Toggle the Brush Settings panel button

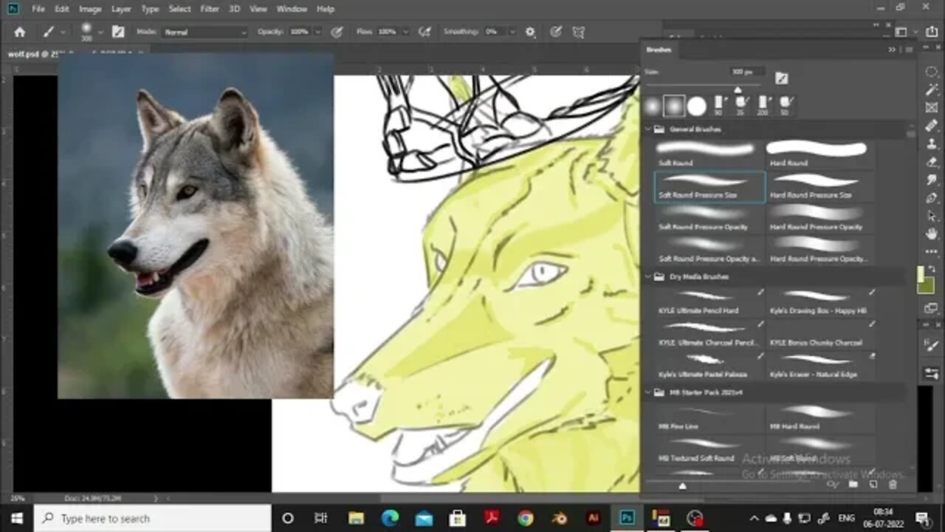coord(117,32)
